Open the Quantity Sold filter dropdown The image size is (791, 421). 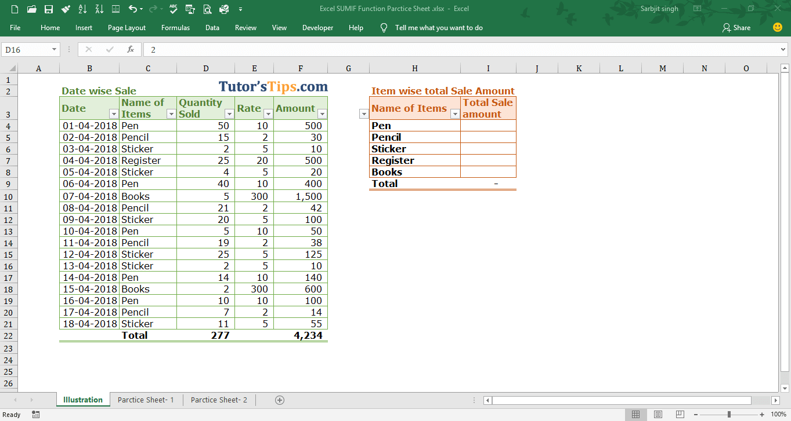click(x=229, y=114)
